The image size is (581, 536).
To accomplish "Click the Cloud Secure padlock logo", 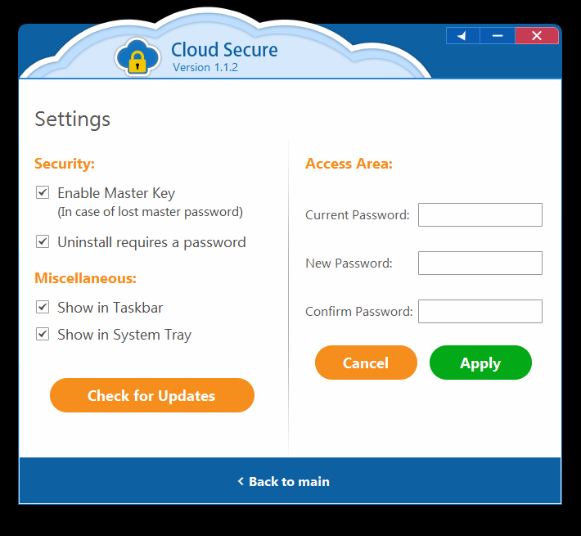I will point(137,57).
